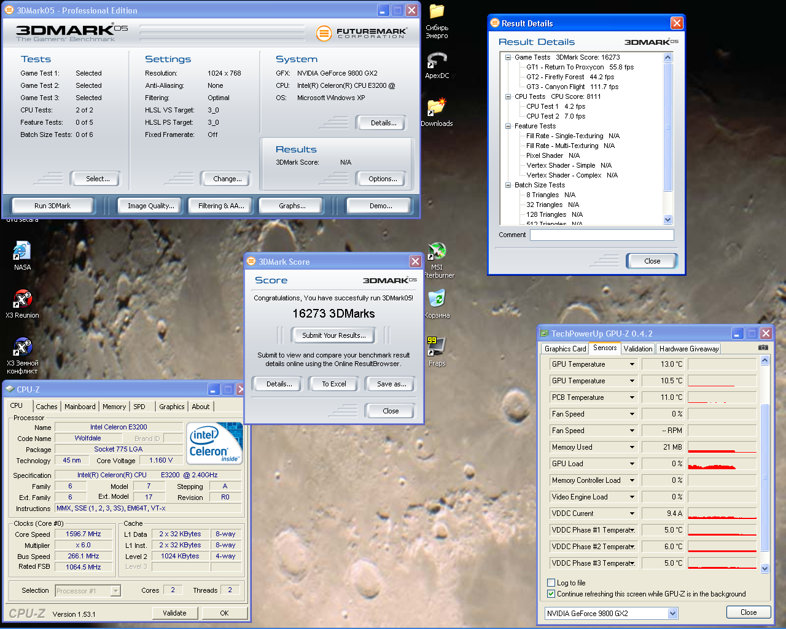Click the Run 3DMark button
This screenshot has width=786, height=629.
tap(52, 206)
